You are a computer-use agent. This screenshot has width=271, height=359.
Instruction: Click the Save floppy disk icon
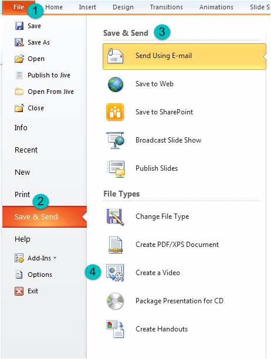pyautogui.click(x=19, y=26)
